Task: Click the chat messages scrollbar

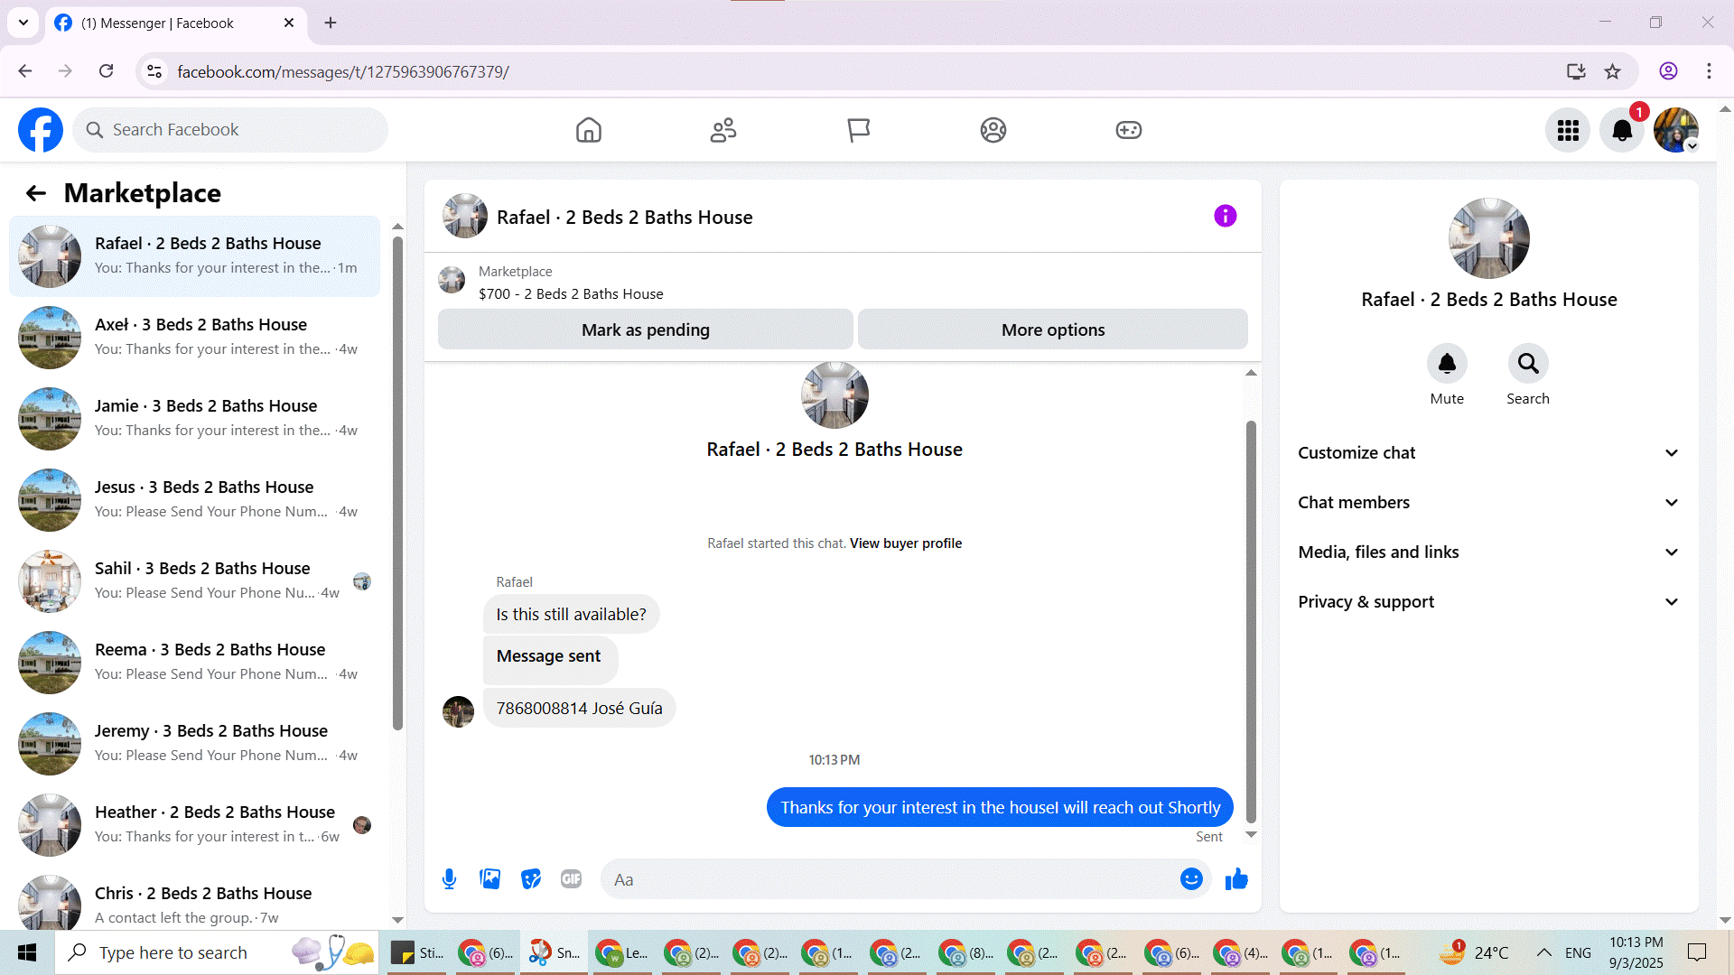Action: (x=1251, y=623)
